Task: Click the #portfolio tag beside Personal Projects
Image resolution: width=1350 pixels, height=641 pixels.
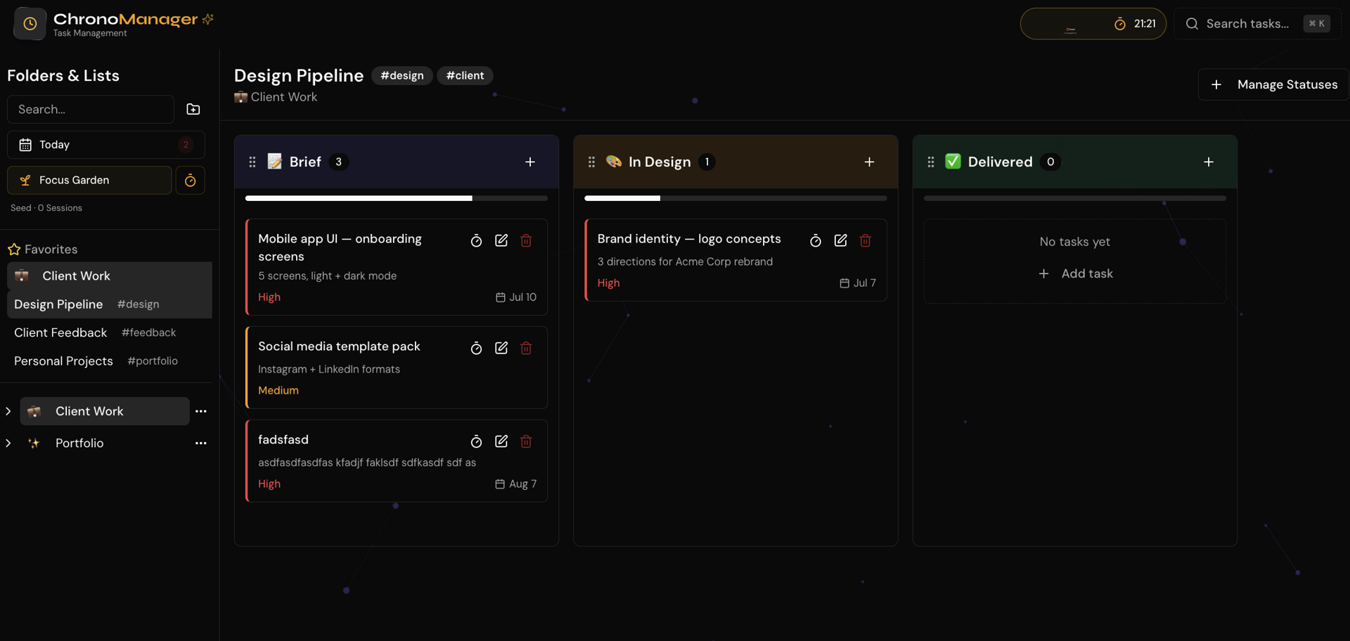Action: (153, 361)
